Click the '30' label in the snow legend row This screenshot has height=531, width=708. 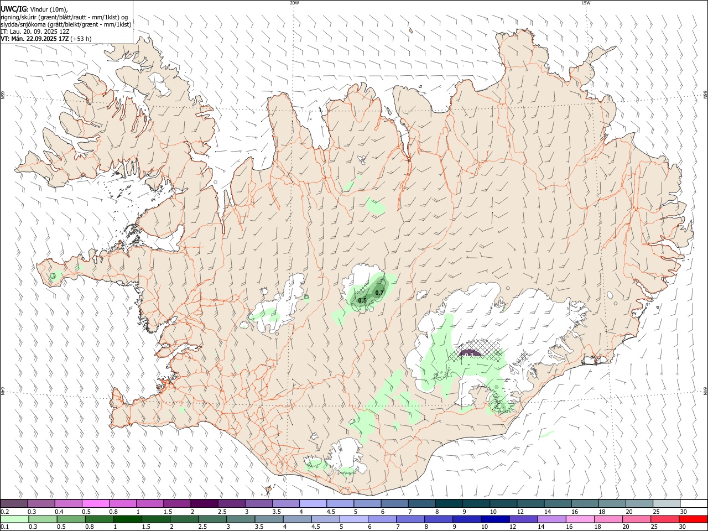tap(684, 511)
